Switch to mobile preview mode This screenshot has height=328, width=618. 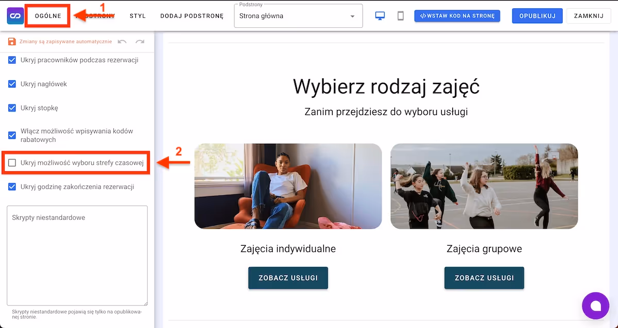click(400, 16)
